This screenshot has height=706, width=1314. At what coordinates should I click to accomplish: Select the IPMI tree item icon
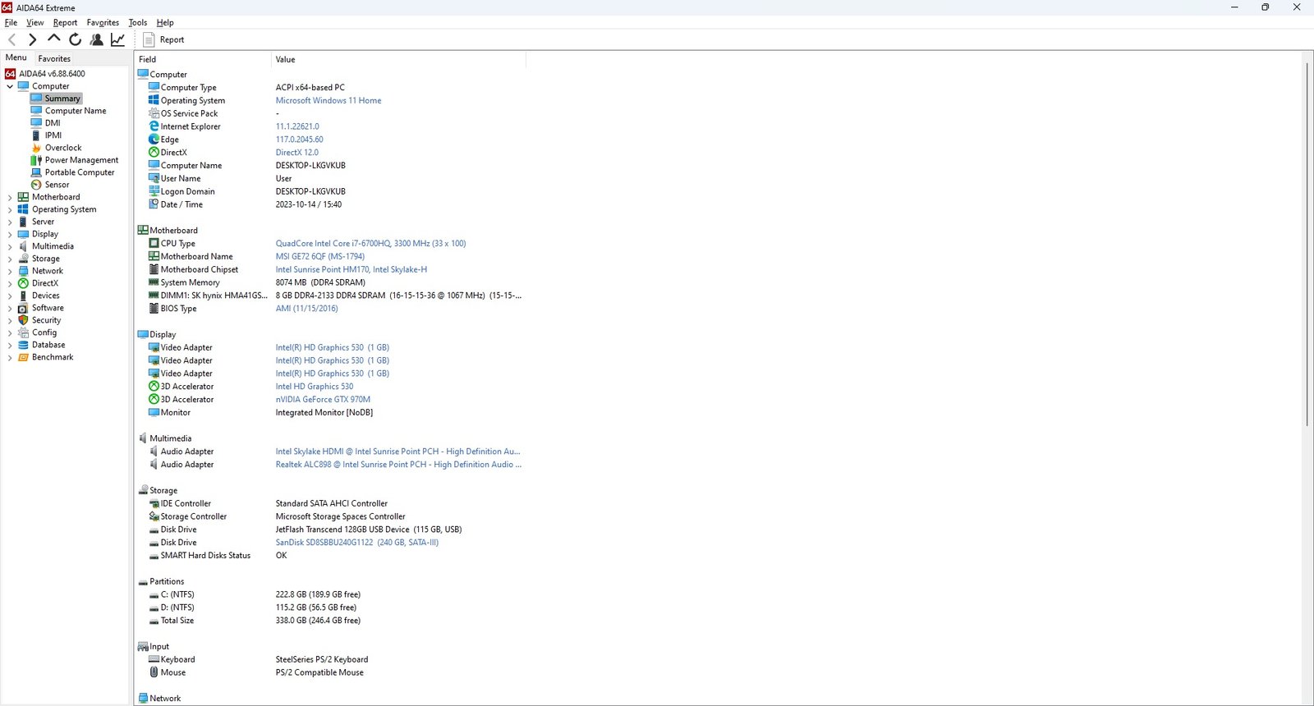(x=36, y=135)
